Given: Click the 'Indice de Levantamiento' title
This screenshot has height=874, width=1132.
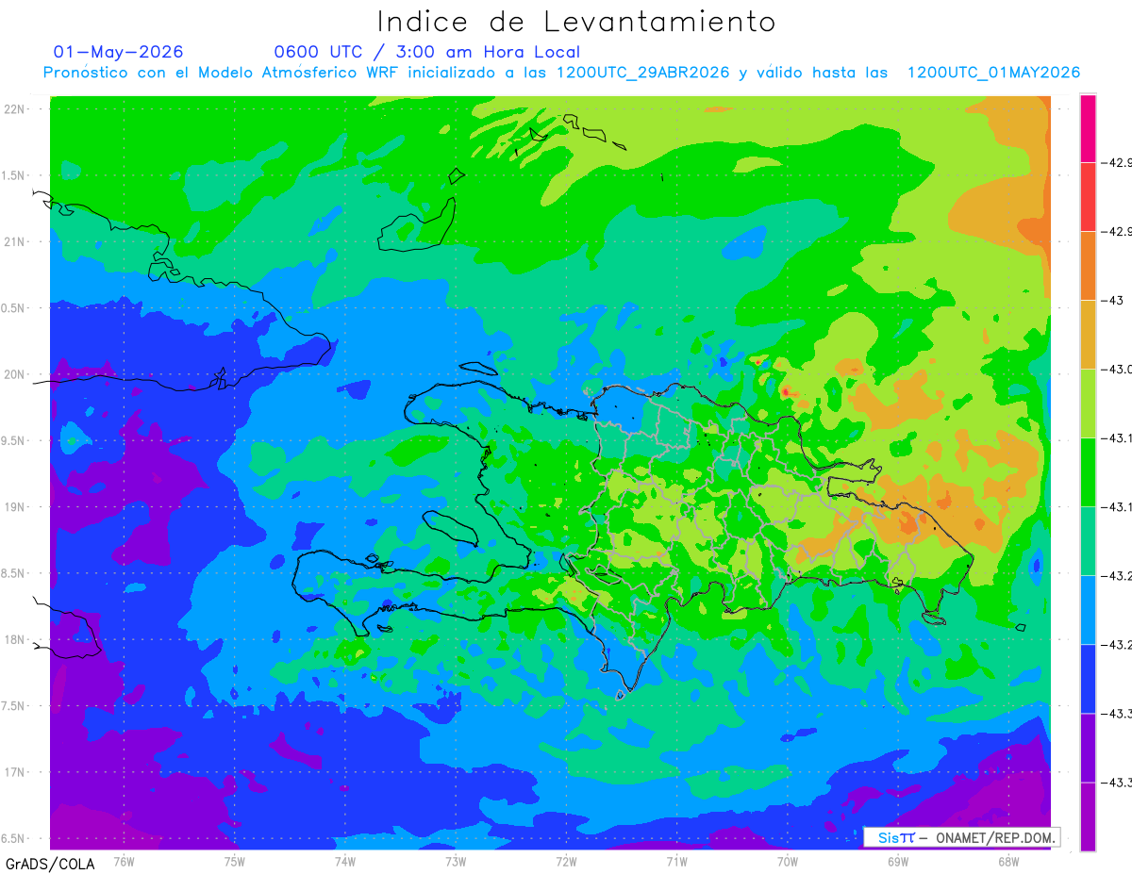Looking at the screenshot, I should point(576,21).
